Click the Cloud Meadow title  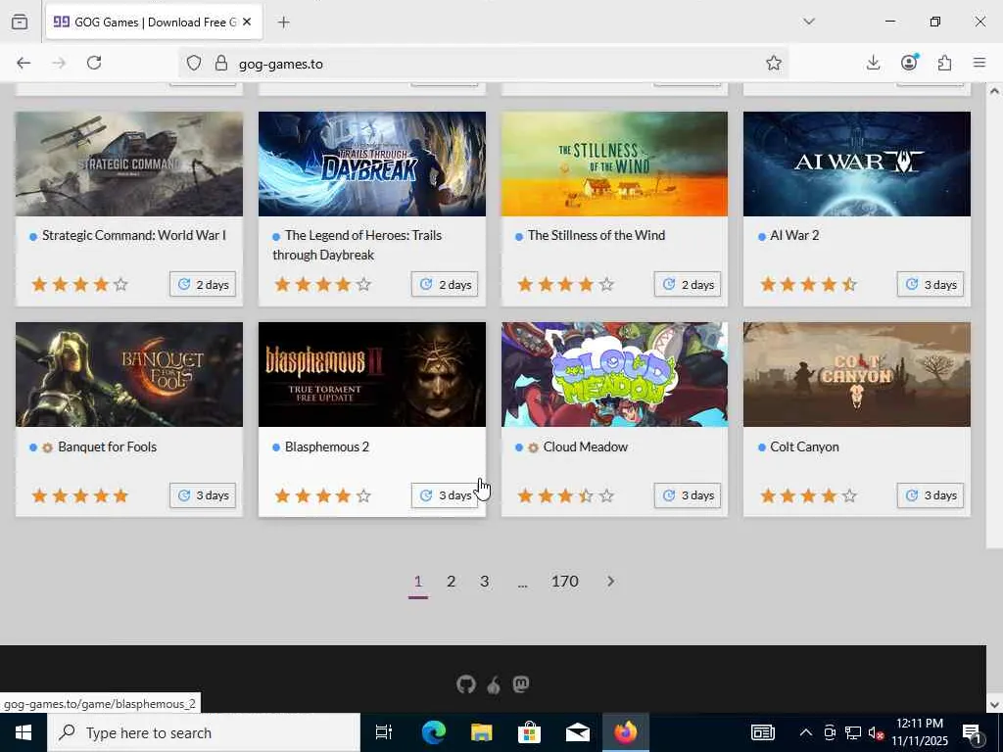[x=586, y=446]
